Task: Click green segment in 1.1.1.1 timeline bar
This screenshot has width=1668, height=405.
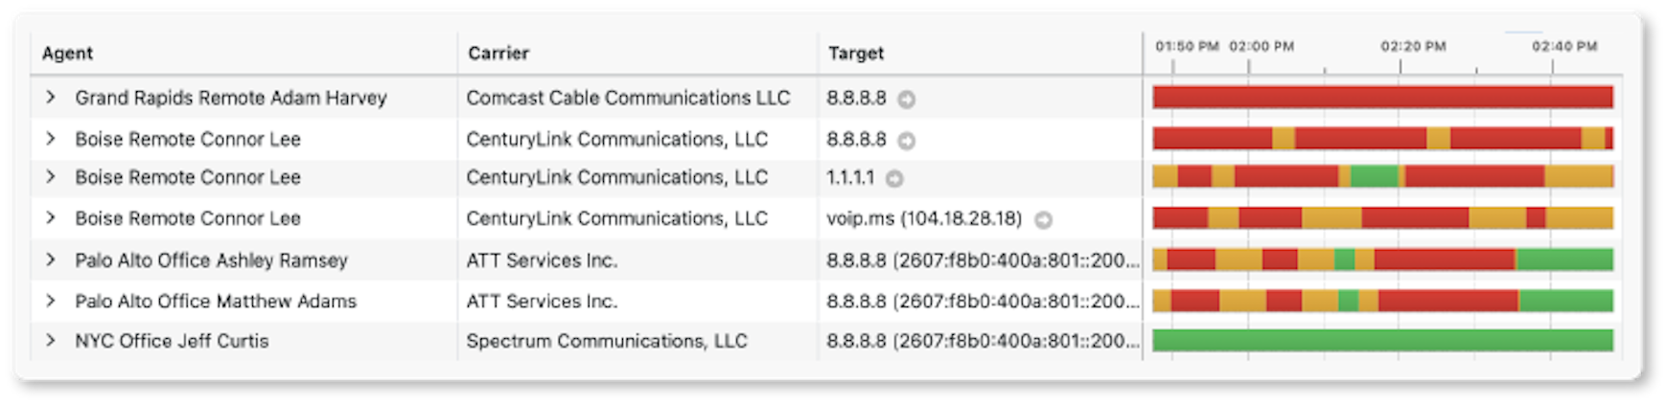Action: coord(1375,177)
